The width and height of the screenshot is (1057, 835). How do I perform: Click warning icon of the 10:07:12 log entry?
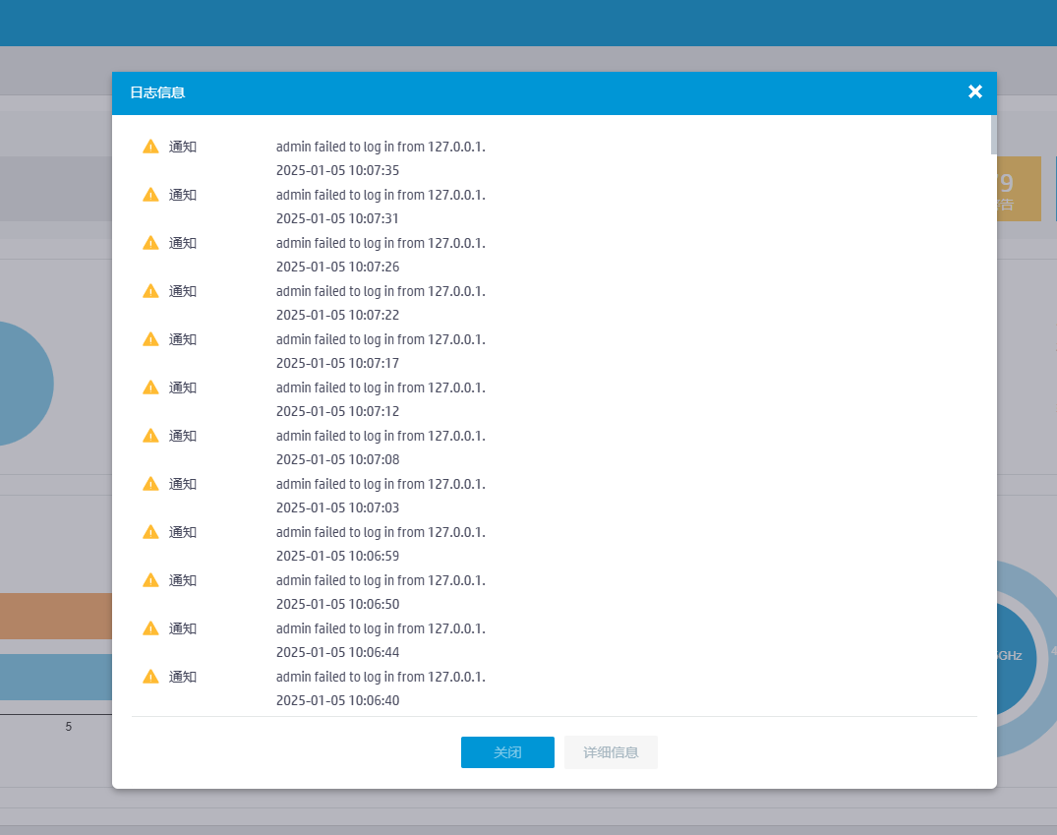pyautogui.click(x=151, y=388)
